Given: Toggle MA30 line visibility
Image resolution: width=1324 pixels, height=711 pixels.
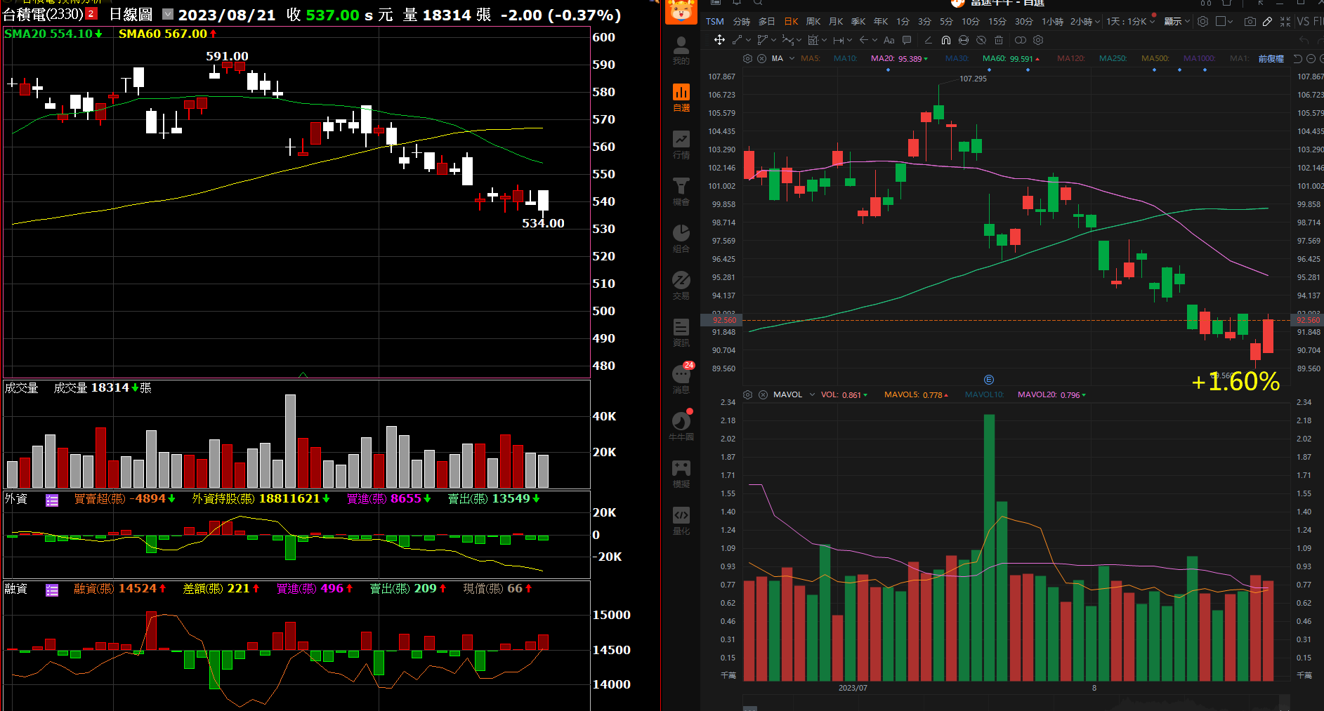Looking at the screenshot, I should point(957,58).
